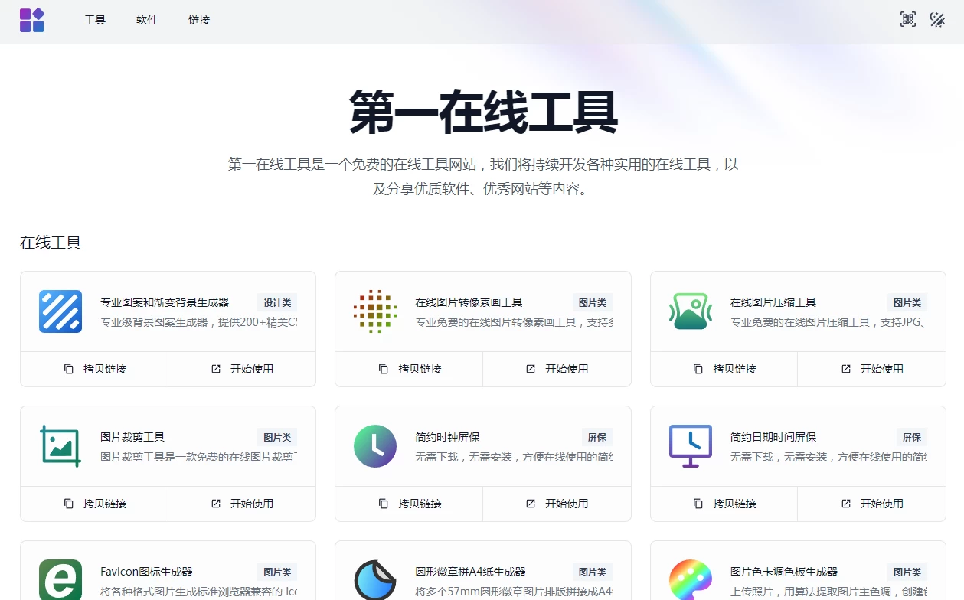Image resolution: width=964 pixels, height=600 pixels.
Task: Open the Favicon图标生成器 title
Action: [146, 572]
